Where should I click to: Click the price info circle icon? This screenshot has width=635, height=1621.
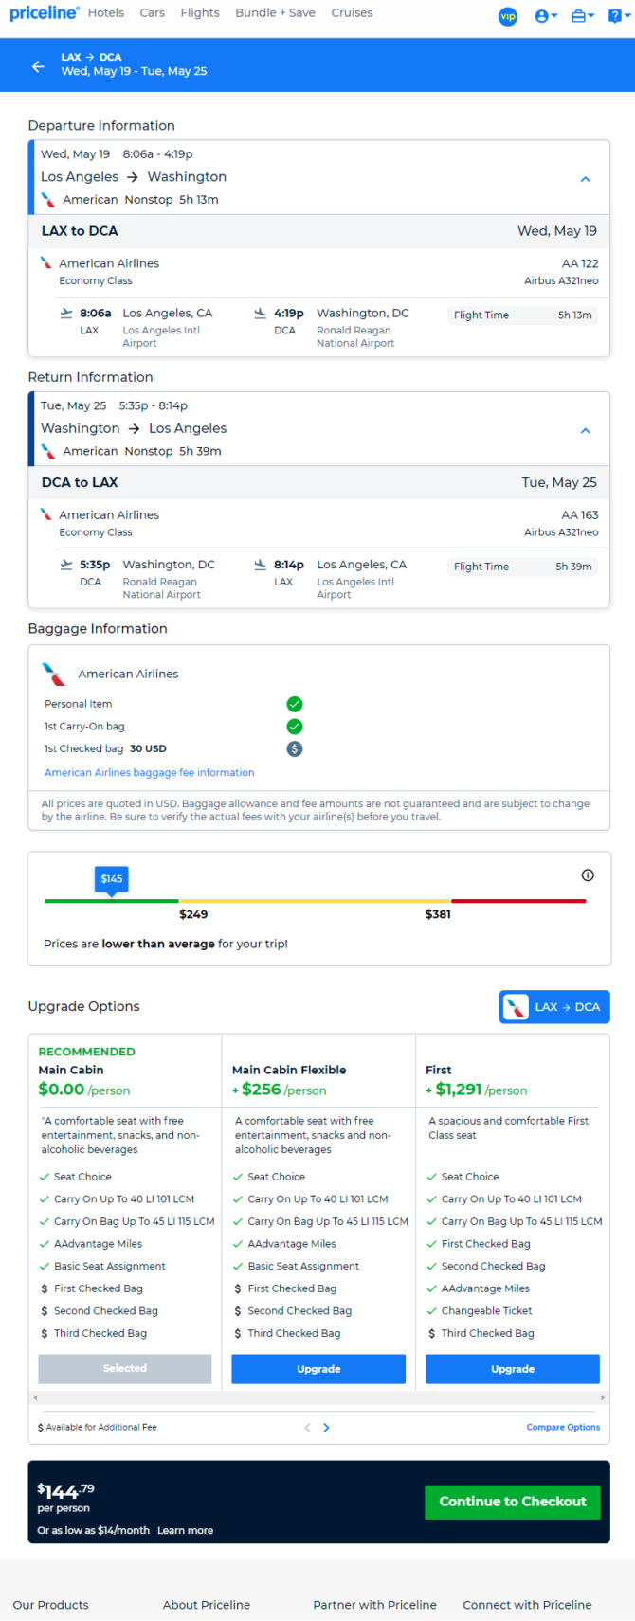click(x=588, y=875)
